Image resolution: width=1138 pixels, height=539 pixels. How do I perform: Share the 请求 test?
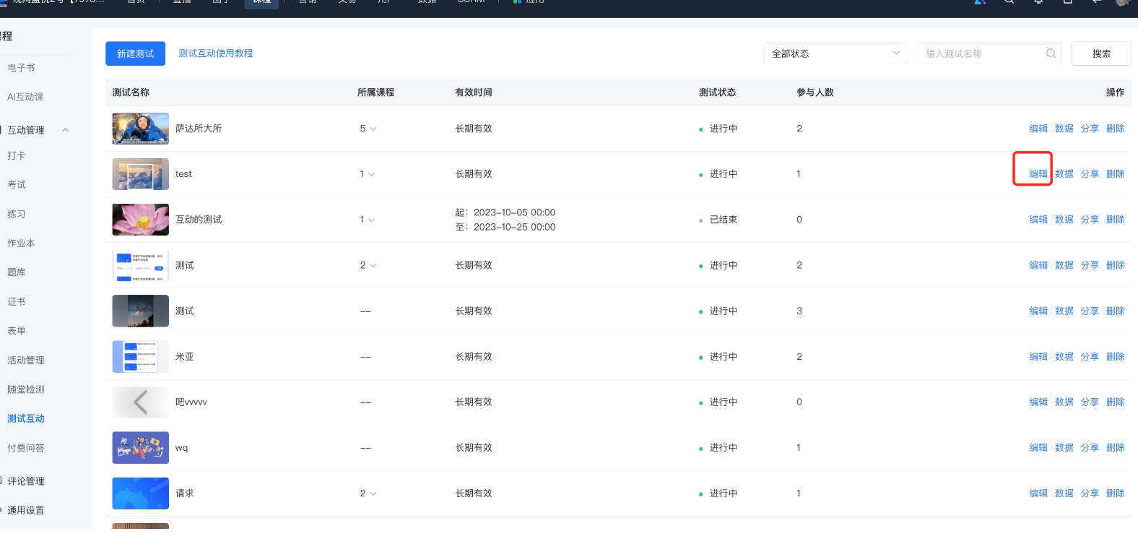(x=1090, y=493)
